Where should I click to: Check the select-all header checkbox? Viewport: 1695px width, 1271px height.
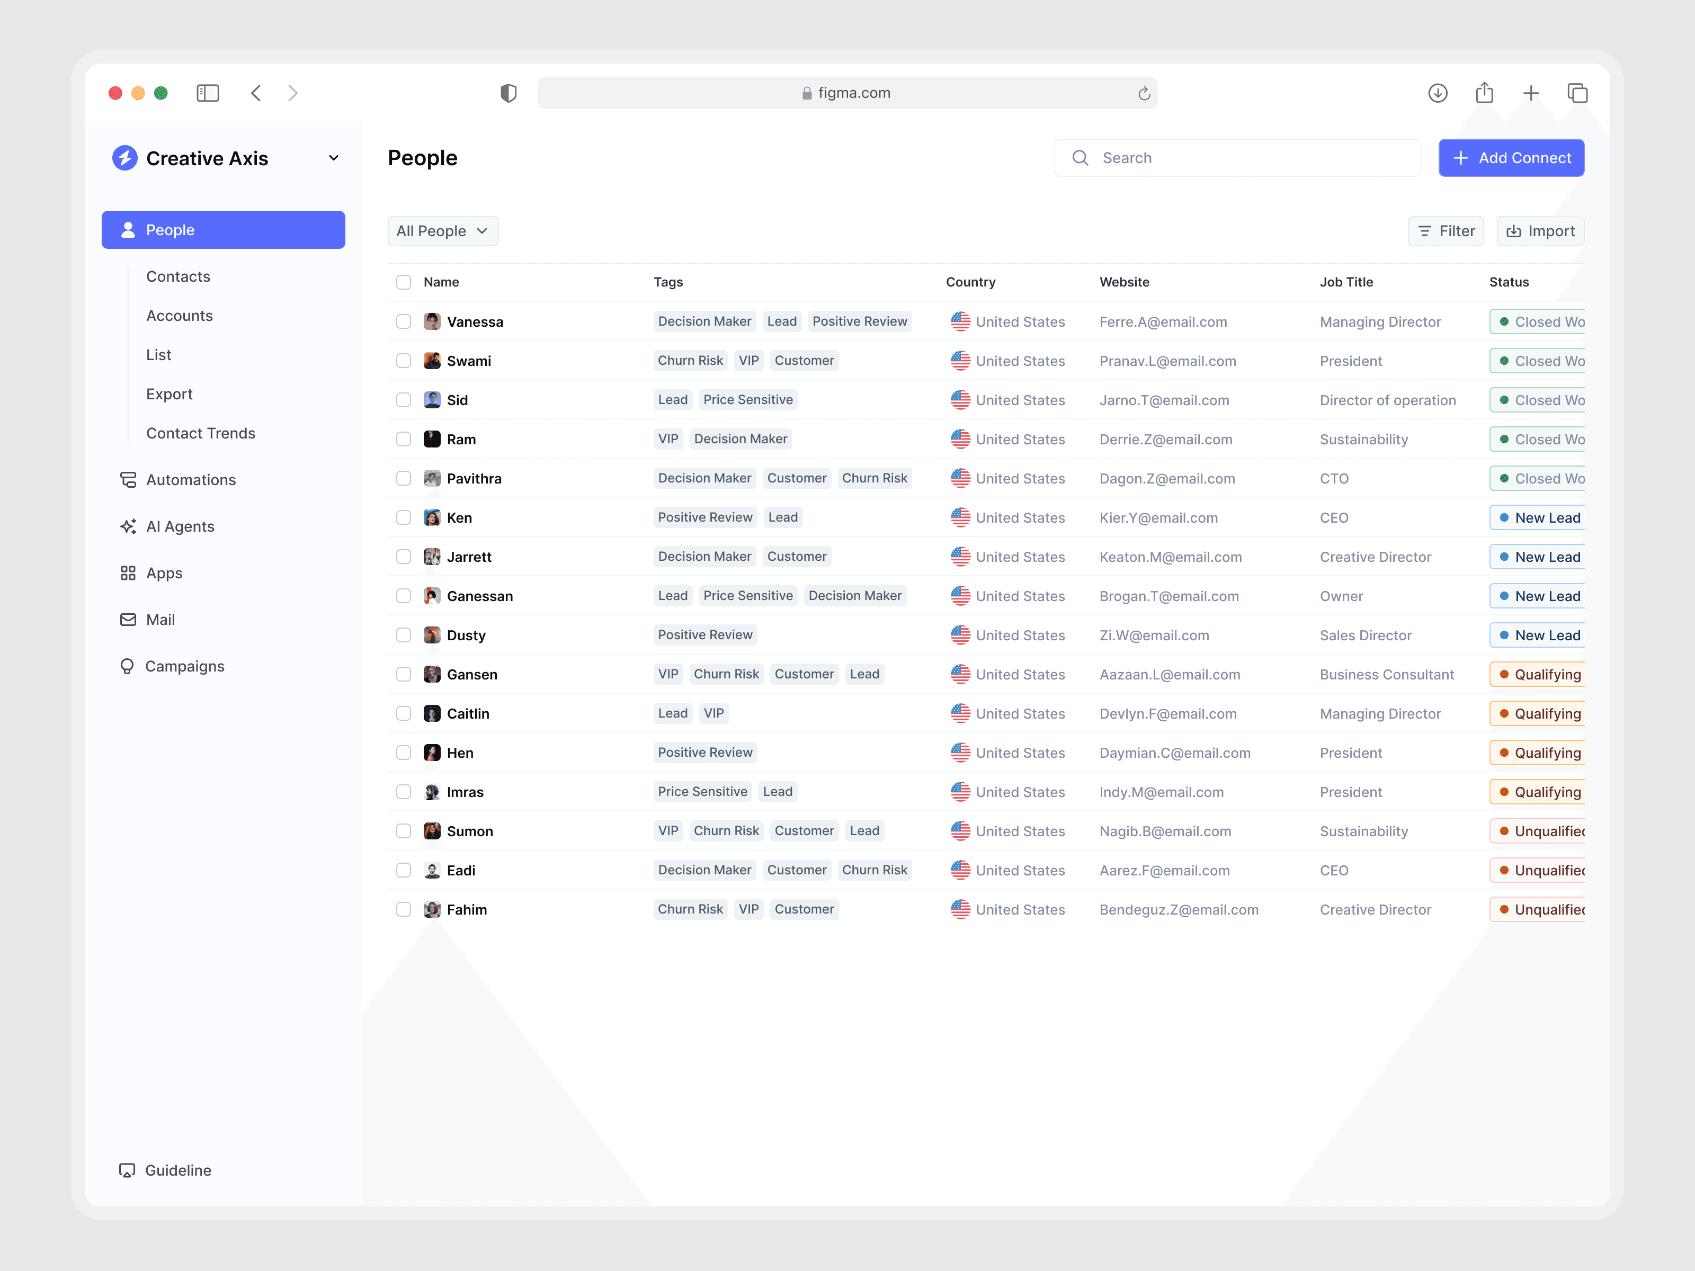403,282
